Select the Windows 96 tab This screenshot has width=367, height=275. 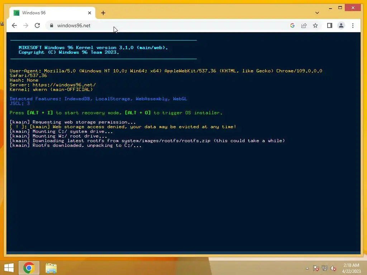(x=52, y=13)
